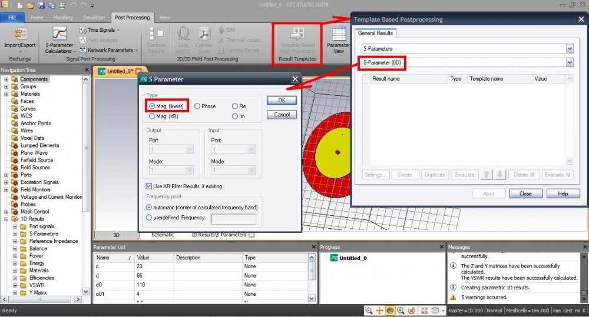Switch to the View ribbon tab
The height and width of the screenshot is (317, 589).
164,17
